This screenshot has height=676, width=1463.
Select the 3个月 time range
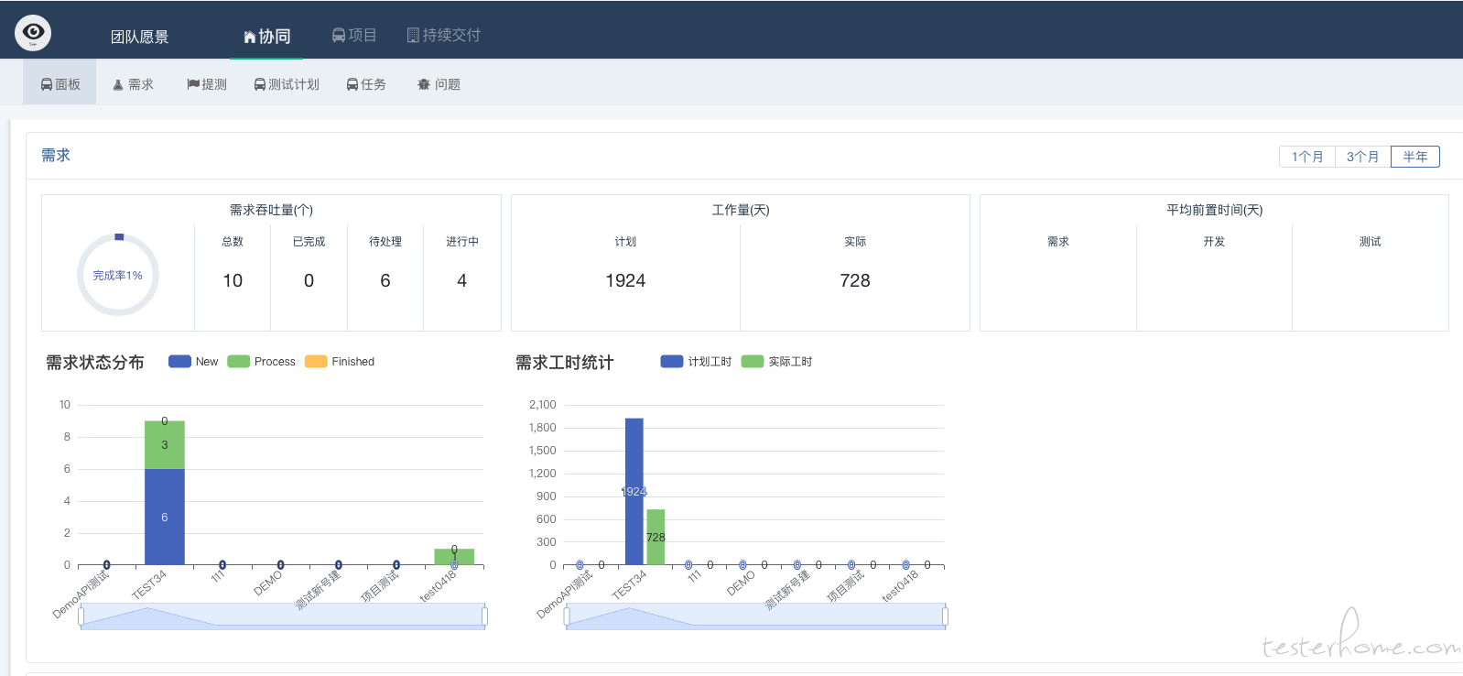pyautogui.click(x=1362, y=157)
